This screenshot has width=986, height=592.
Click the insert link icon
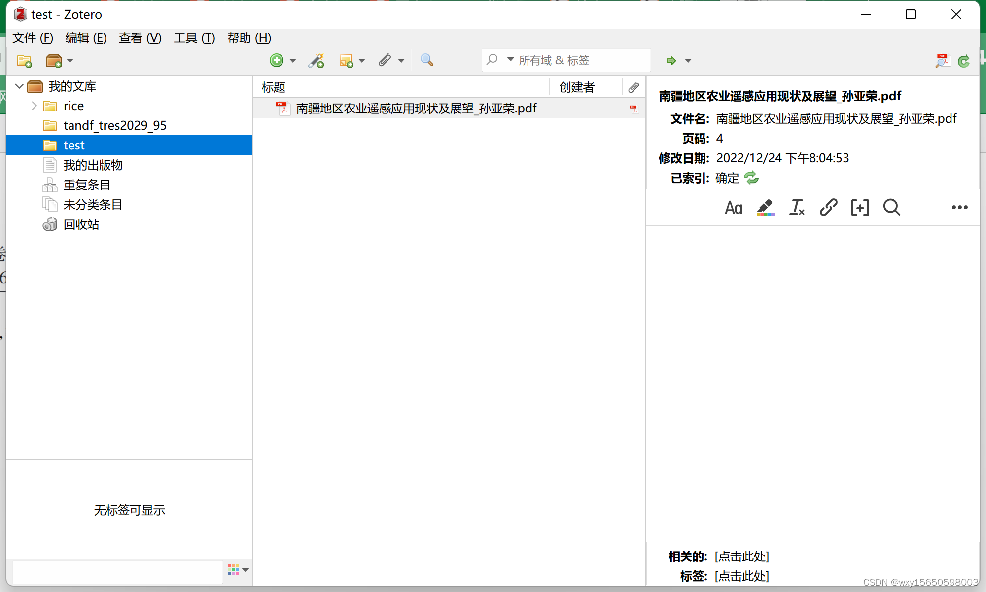click(x=828, y=208)
